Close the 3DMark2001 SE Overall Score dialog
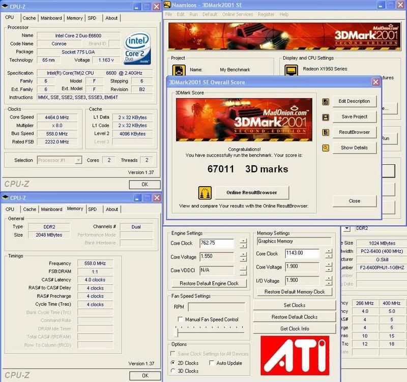The image size is (407, 382). (375, 82)
